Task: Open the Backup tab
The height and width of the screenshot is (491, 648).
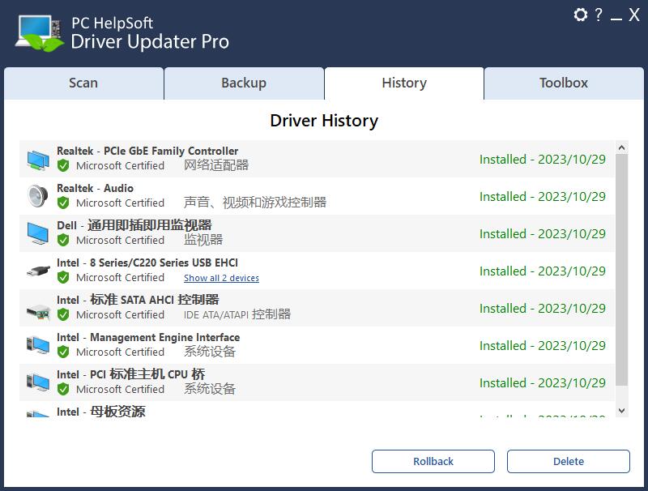Action: [244, 83]
